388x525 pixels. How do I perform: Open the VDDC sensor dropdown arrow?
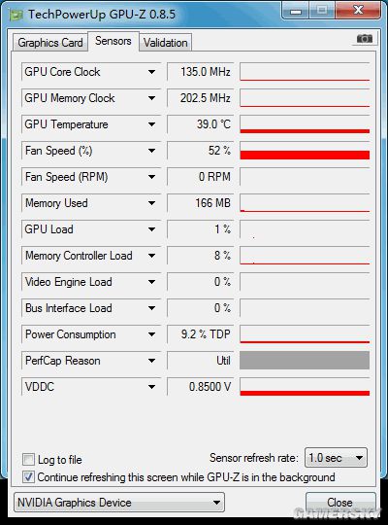(151, 387)
